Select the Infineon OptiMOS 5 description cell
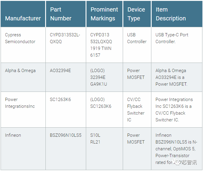The image size is (203, 171). (x=174, y=145)
